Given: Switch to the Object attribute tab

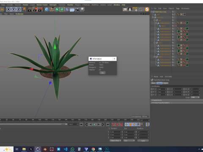Looking at the screenshot, I should coord(166,83).
